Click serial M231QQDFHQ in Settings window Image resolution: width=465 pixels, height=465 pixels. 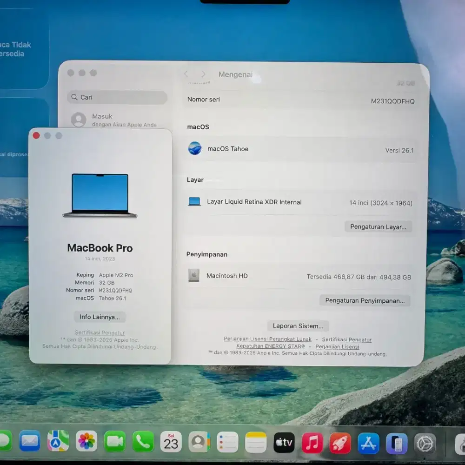click(392, 101)
